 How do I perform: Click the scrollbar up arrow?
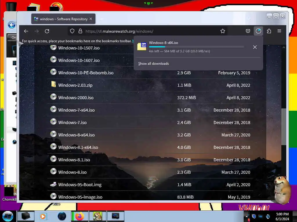coord(284,48)
